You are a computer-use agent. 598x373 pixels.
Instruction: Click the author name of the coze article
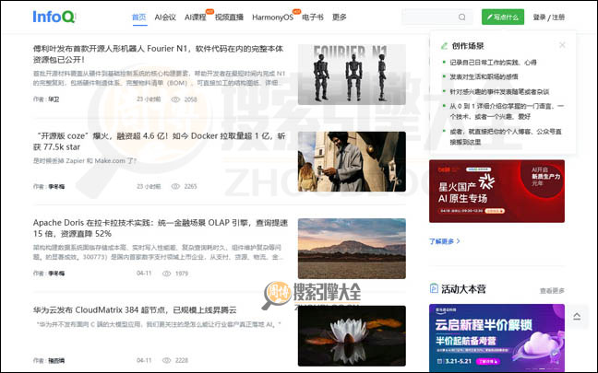[x=56, y=186]
